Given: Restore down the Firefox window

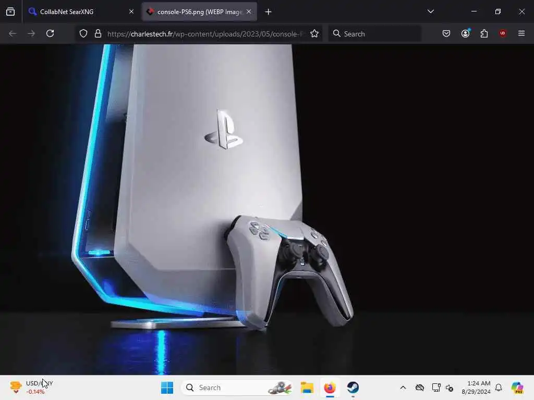Looking at the screenshot, I should pos(497,11).
